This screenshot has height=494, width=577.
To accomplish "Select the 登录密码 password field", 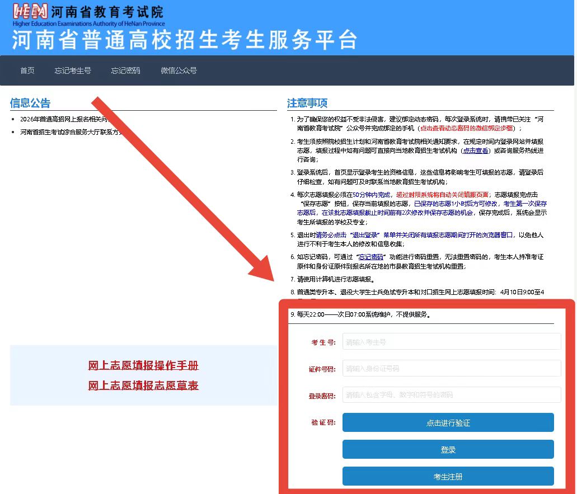I will [x=451, y=395].
